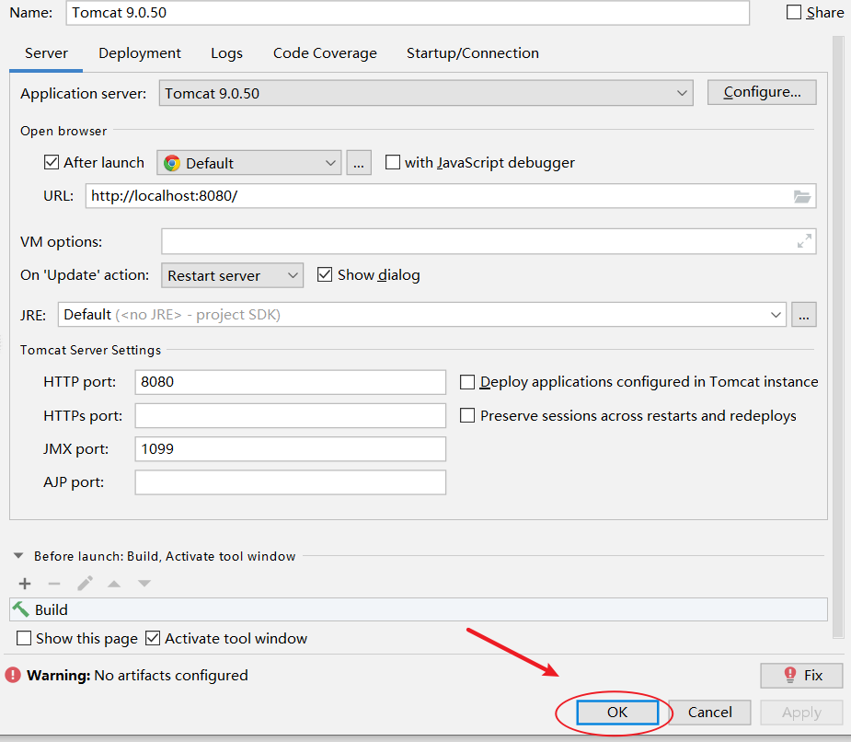Screen dimensions: 851x742
Task: Click the JMX port field
Action: click(x=291, y=449)
